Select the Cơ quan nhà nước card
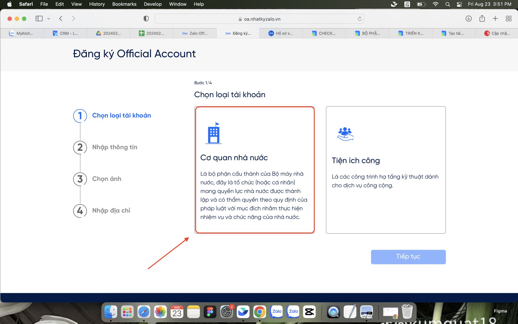Image resolution: width=518 pixels, height=324 pixels. coord(254,170)
